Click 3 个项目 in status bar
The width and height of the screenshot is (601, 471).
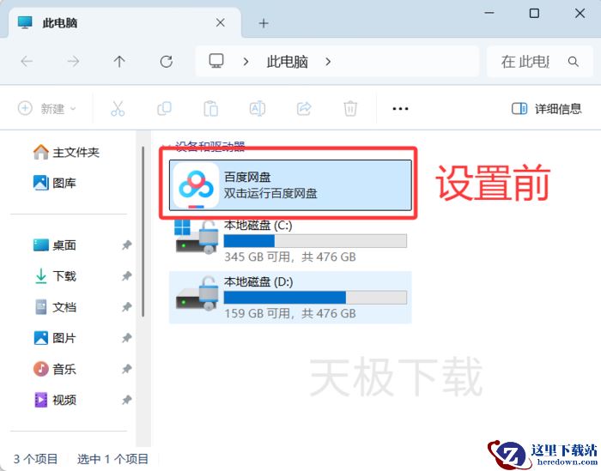(x=36, y=459)
